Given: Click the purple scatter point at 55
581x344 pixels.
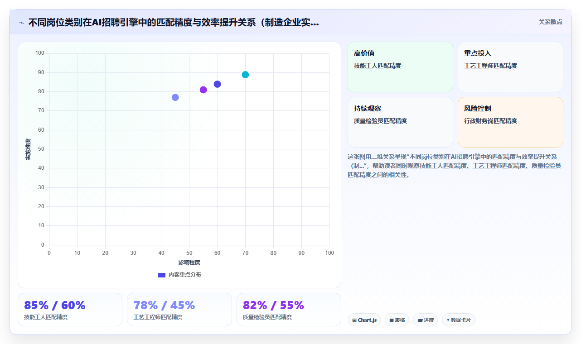Looking at the screenshot, I should (203, 90).
